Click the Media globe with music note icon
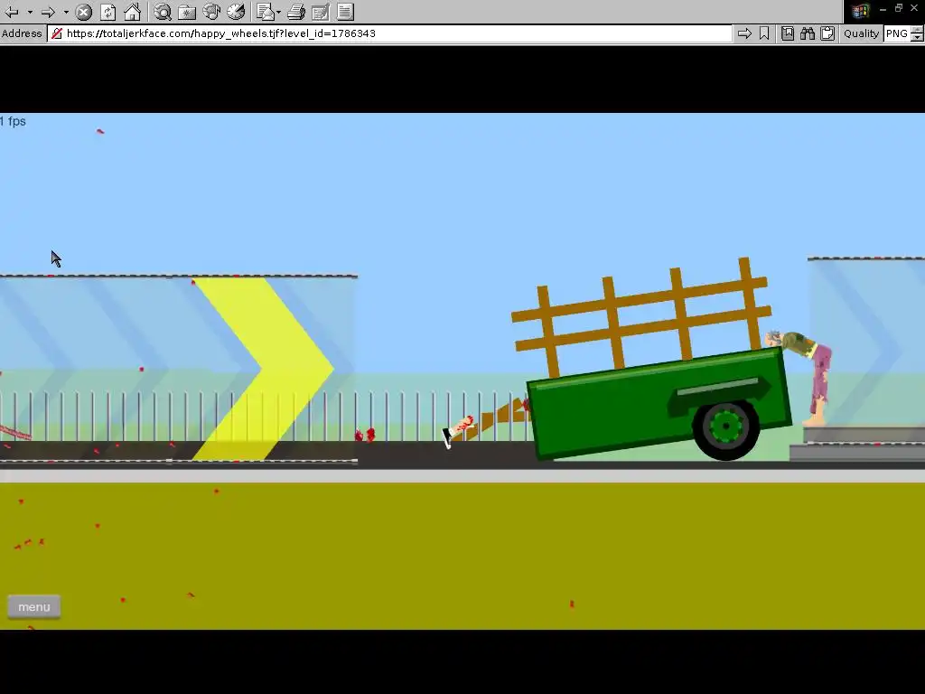The width and height of the screenshot is (925, 694). tap(211, 12)
